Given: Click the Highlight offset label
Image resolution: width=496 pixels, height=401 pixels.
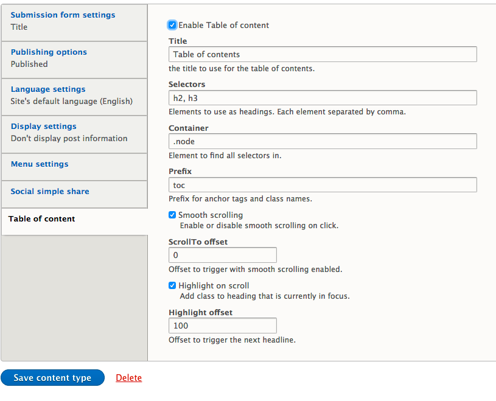Looking at the screenshot, I should click(x=200, y=312).
